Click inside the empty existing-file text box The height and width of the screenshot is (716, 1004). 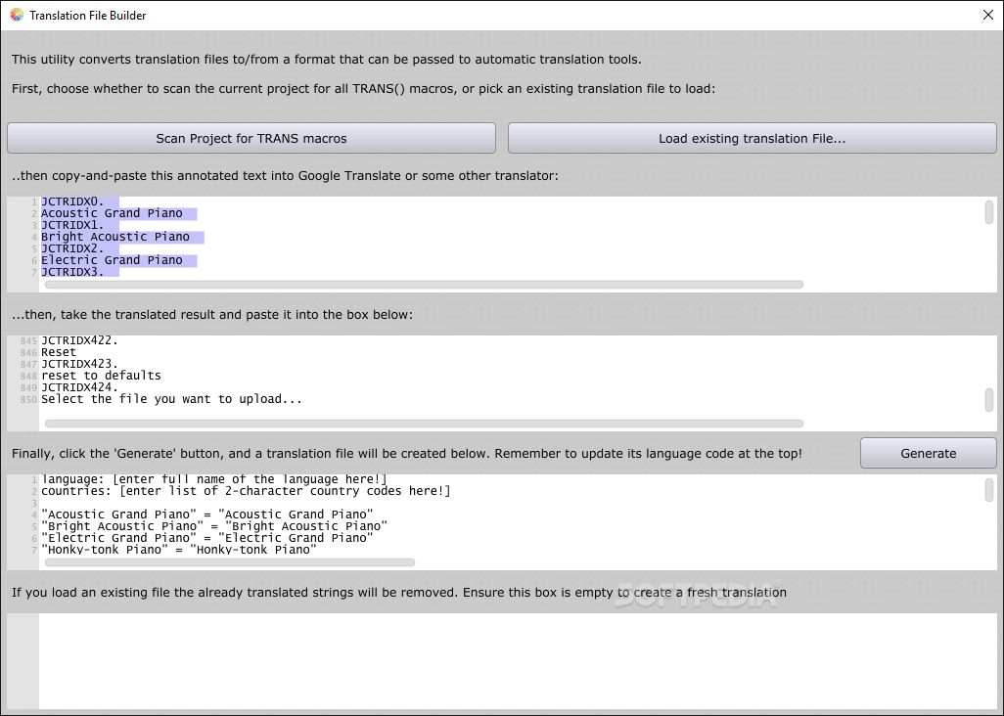click(x=518, y=661)
